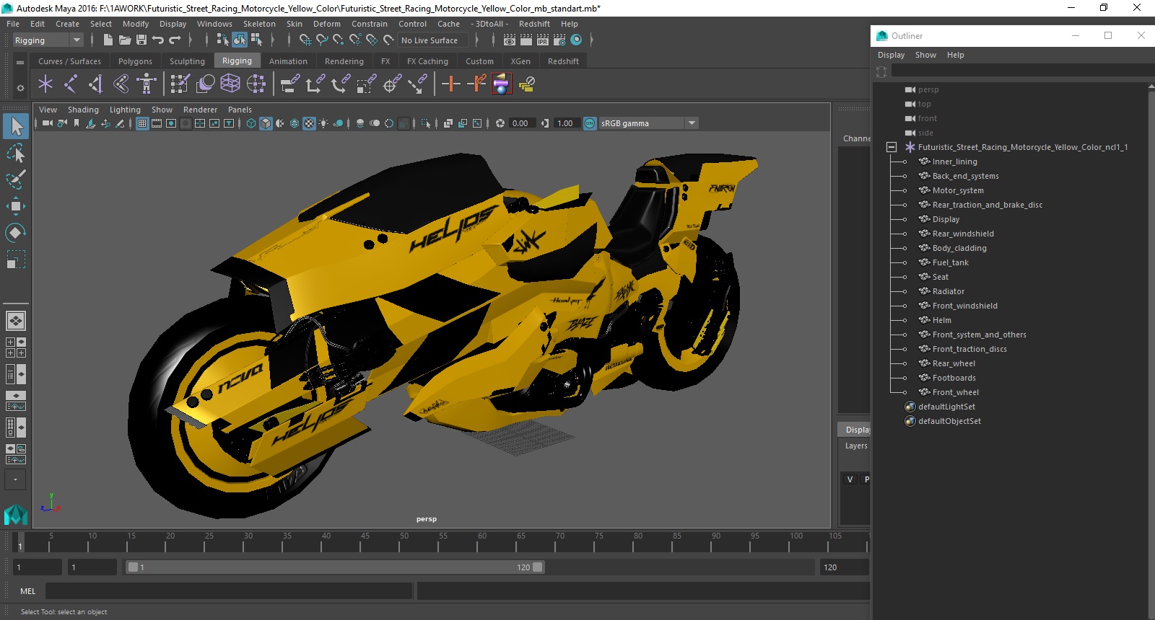Click the Create IK Handle shelf icon
The width and height of the screenshot is (1155, 620).
click(x=96, y=84)
